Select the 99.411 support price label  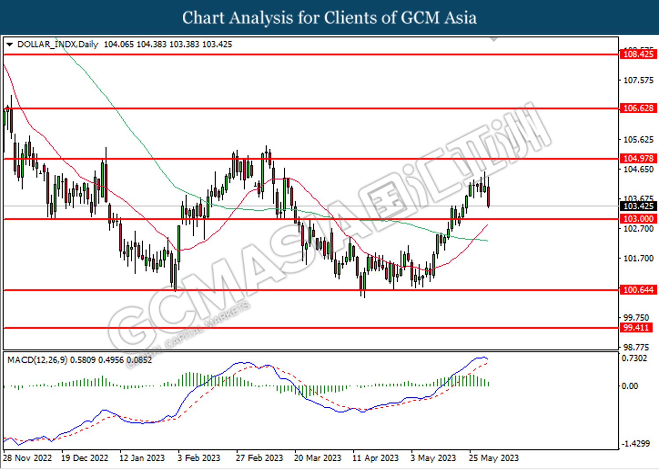pos(636,327)
